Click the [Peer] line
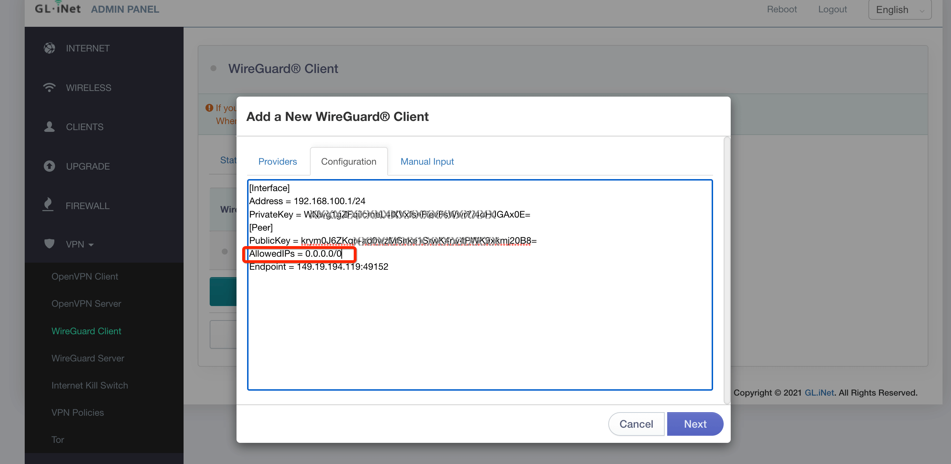The image size is (951, 464). (x=261, y=227)
